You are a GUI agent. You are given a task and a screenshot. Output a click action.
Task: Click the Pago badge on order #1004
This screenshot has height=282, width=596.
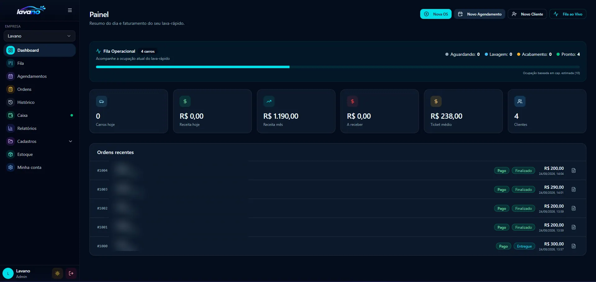pos(502,171)
